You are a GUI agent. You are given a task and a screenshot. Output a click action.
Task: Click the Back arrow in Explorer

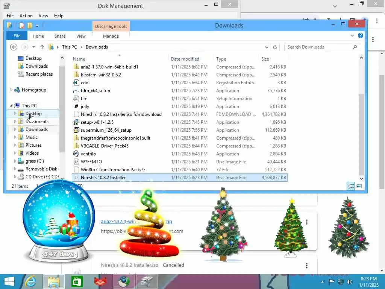[x=14, y=47]
